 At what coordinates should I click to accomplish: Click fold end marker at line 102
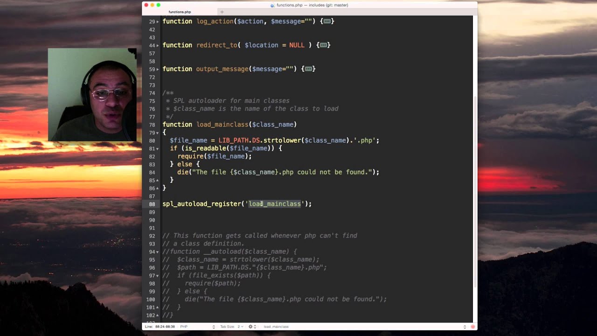point(158,315)
